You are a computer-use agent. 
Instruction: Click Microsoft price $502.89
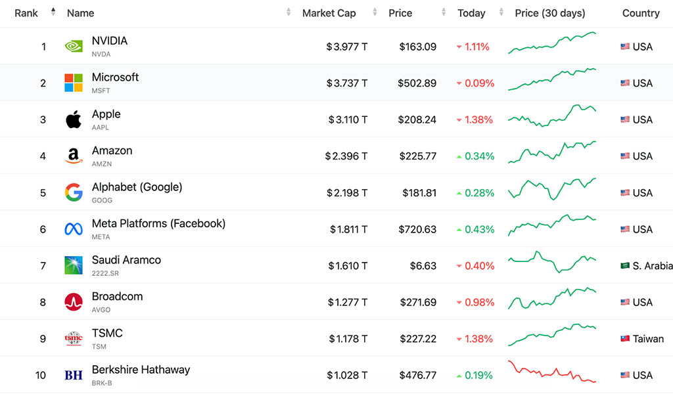coord(417,83)
